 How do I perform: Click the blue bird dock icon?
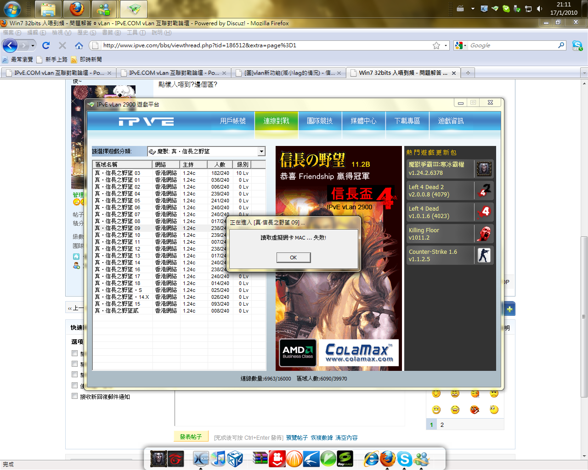[311, 458]
